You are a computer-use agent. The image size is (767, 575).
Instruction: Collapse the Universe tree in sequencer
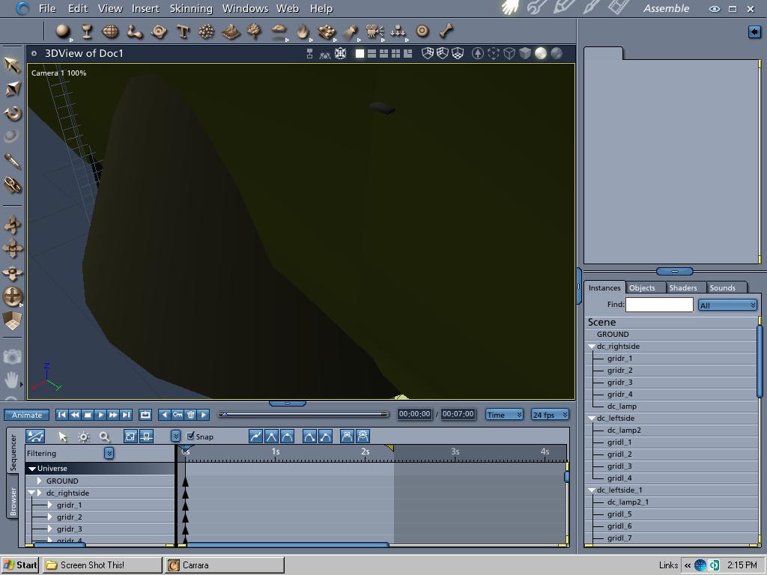click(x=32, y=469)
